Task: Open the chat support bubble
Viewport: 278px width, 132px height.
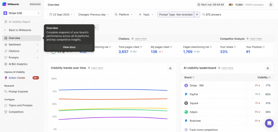Action: [x=269, y=123]
